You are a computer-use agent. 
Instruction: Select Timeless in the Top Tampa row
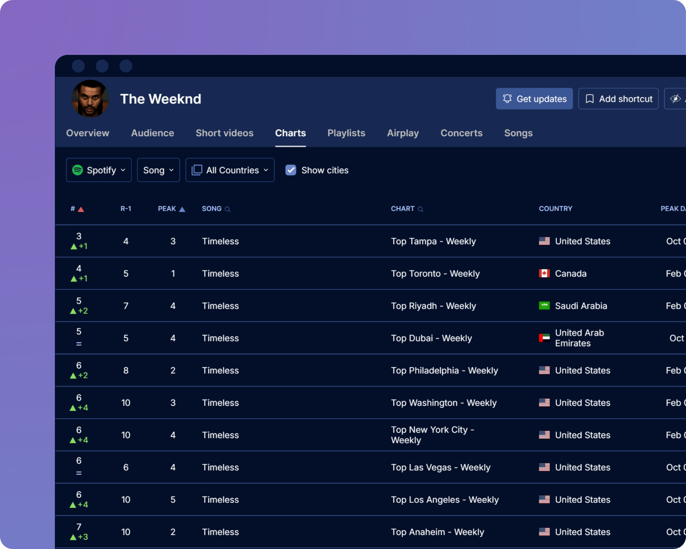pos(221,241)
